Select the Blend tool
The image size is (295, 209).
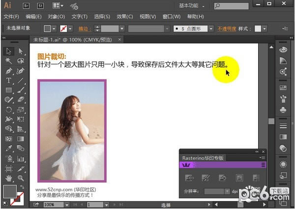(x=21, y=148)
